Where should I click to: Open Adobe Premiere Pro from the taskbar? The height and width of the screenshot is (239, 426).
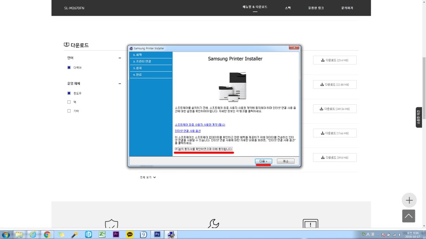(116, 235)
